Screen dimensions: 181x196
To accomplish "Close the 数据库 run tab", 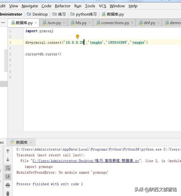I will pyautogui.click(x=31, y=142).
